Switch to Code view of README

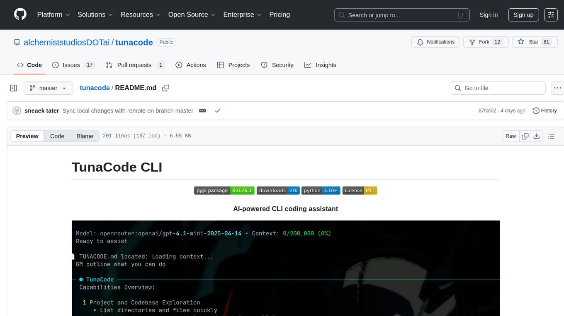coord(57,136)
